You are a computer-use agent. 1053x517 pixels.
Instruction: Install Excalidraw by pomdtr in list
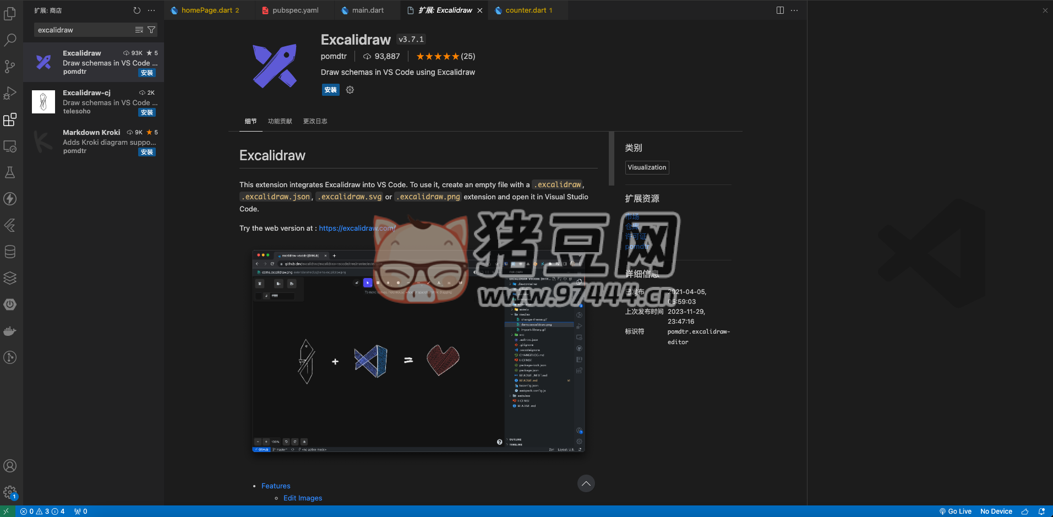[x=147, y=73]
